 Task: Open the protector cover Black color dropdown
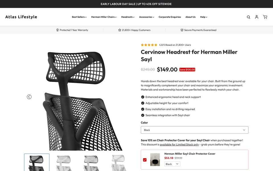point(172,164)
